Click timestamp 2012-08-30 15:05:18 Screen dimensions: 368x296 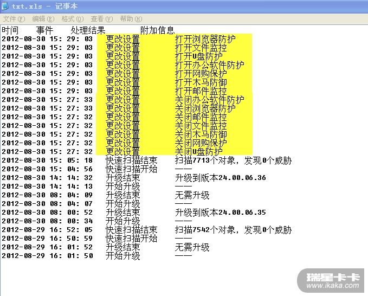coord(47,160)
